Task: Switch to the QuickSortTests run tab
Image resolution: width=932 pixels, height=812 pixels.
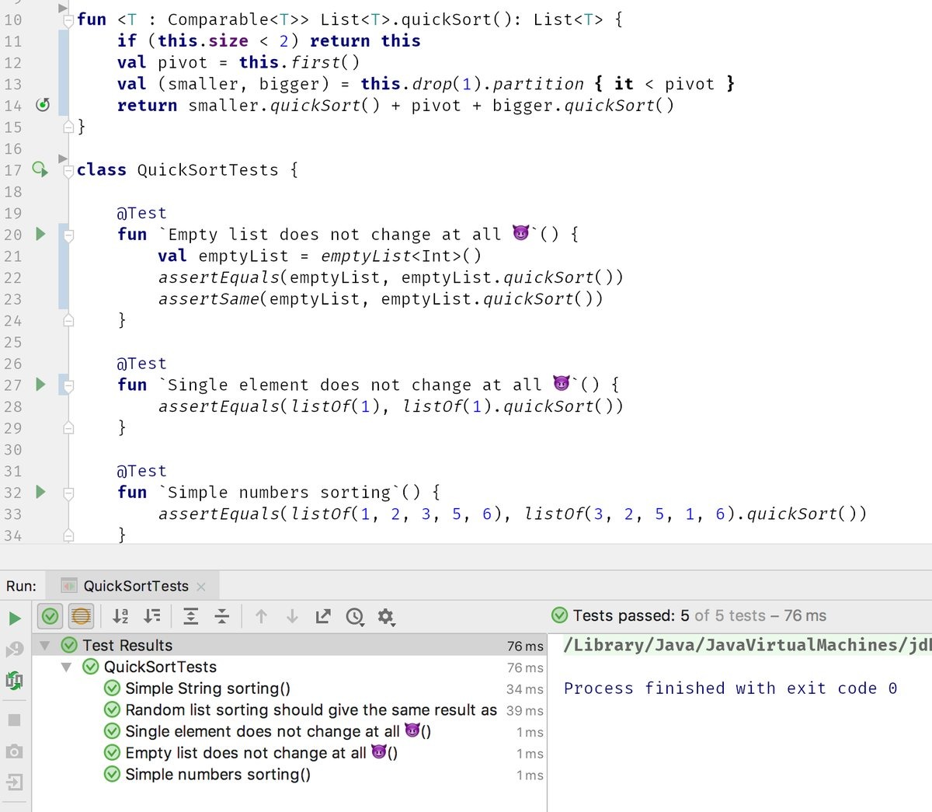Action: click(x=136, y=586)
